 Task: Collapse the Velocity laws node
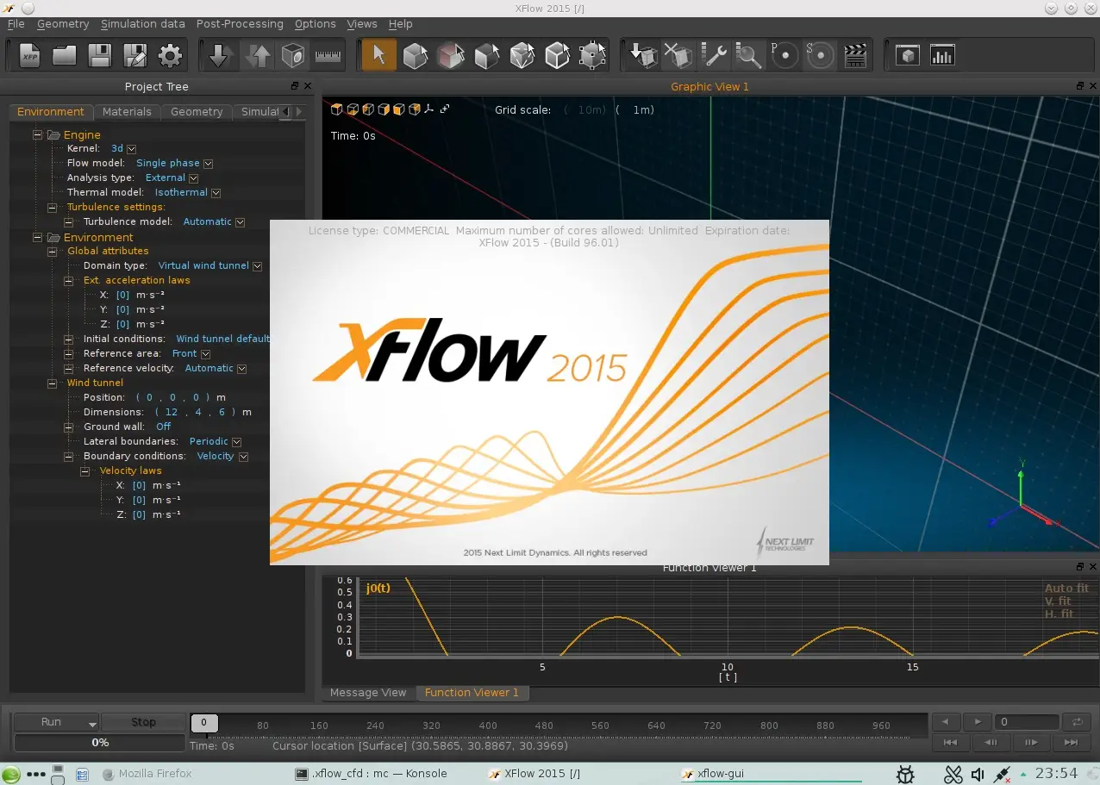(84, 471)
